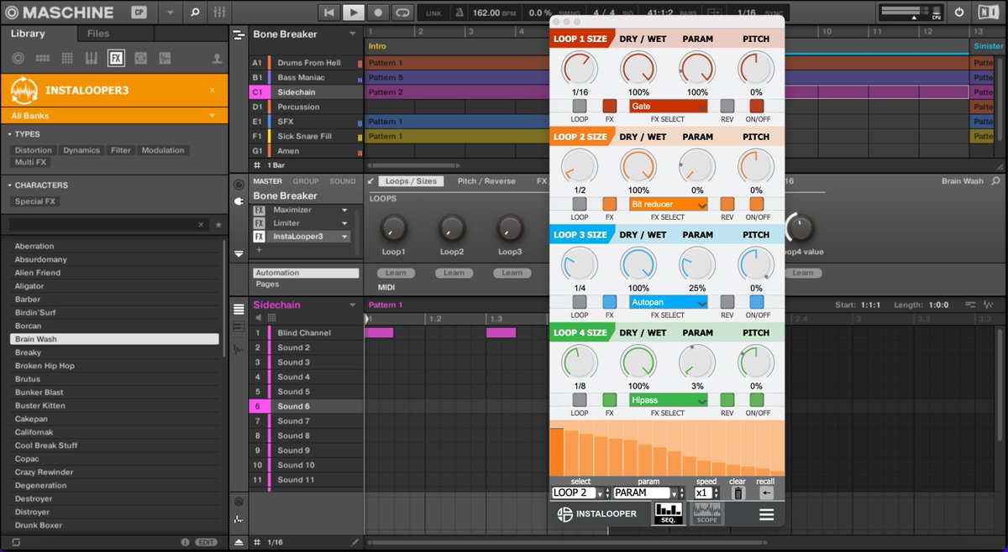Screen dimensions: 1008x552
Task: Switch to the SOUND tab
Action: pos(343,181)
